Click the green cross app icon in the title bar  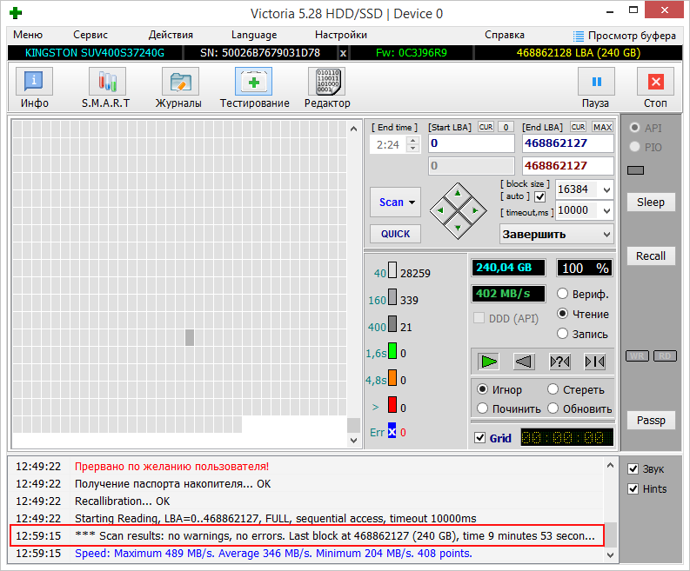tap(16, 13)
